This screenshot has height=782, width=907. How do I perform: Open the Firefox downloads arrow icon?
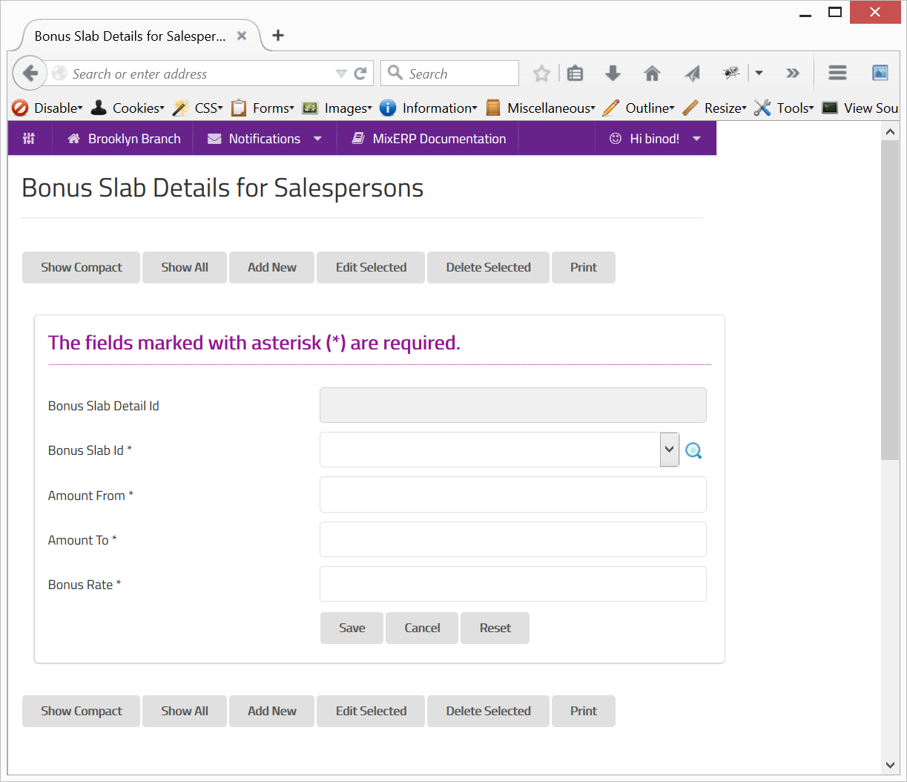coord(613,73)
